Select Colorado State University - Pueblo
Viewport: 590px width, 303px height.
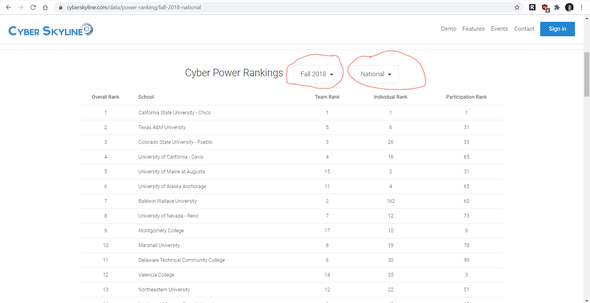click(x=175, y=142)
